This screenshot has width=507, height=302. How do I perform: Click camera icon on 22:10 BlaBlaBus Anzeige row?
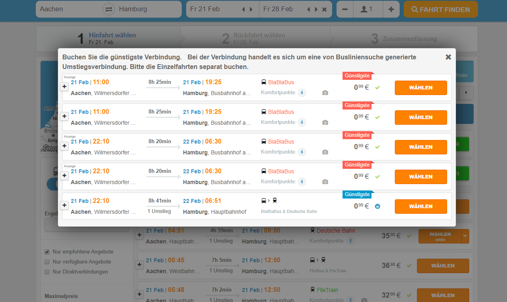325,152
